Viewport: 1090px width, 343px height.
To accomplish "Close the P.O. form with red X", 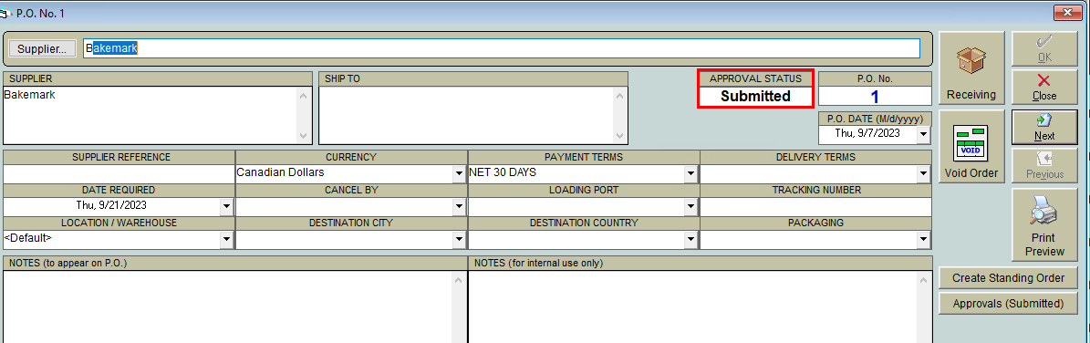I will coord(1044,87).
